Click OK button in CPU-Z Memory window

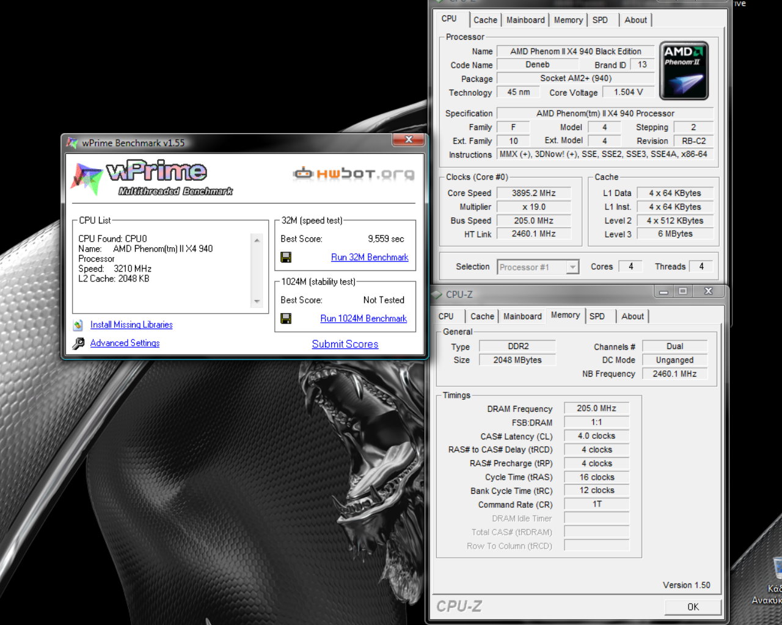[693, 607]
